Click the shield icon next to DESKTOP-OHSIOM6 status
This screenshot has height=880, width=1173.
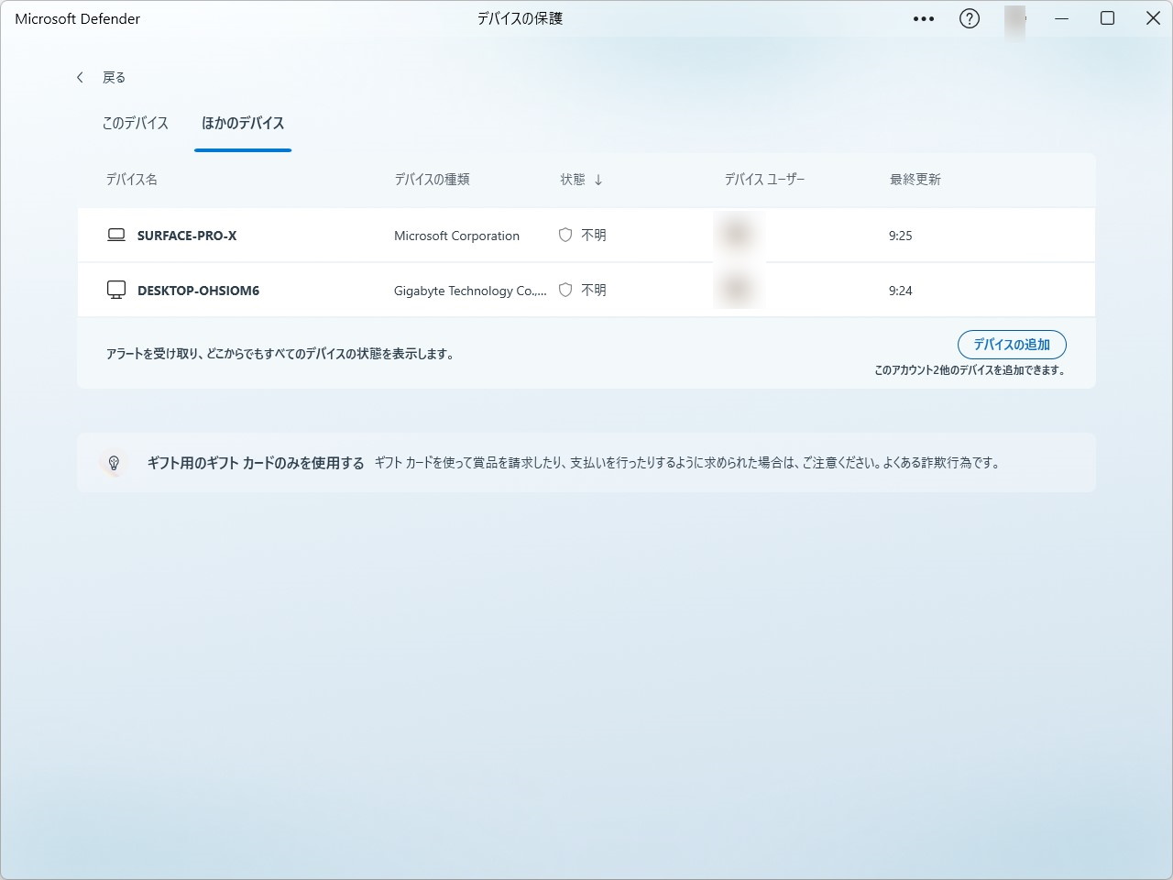tap(565, 290)
